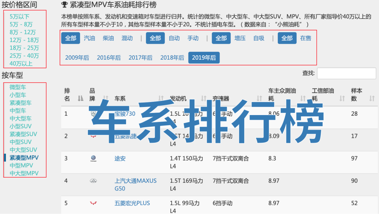Click sample count 28 for rank 1
Viewport: 379px width, 214px height.
(x=354, y=114)
